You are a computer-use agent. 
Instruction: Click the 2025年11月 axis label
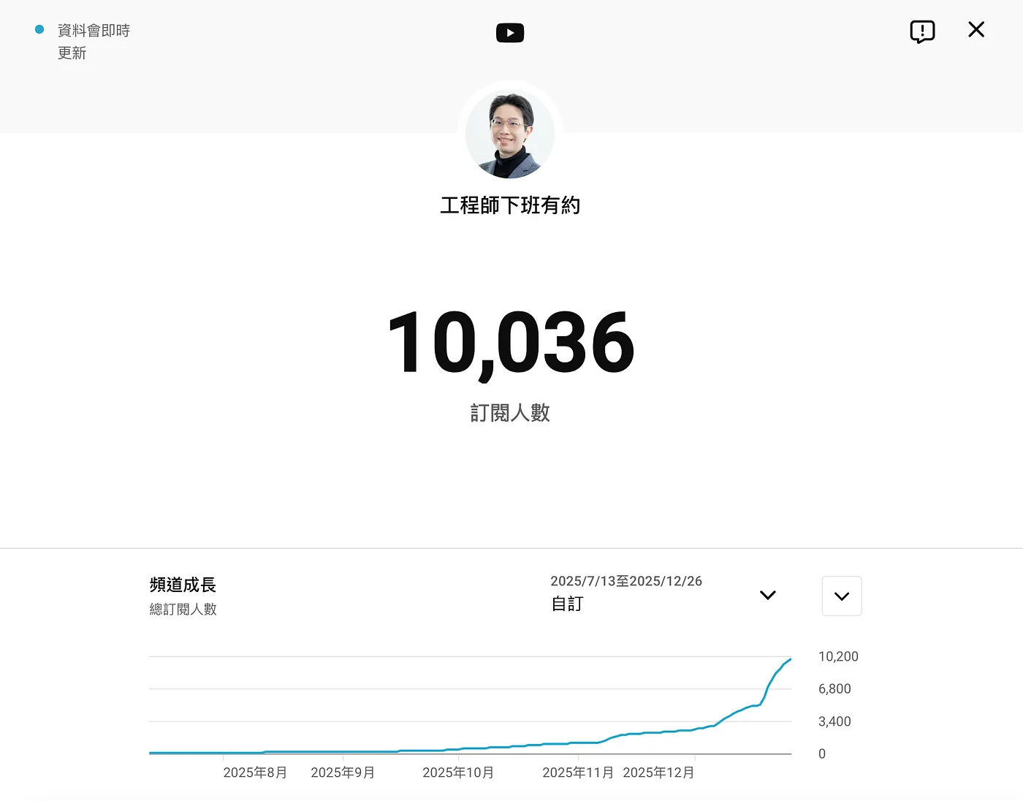pos(578,772)
